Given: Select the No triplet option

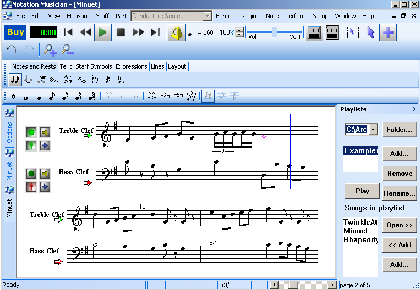Looking at the screenshot, I should pyautogui.click(x=151, y=96).
